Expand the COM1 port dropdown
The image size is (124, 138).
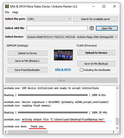pyautogui.click(x=49, y=19)
